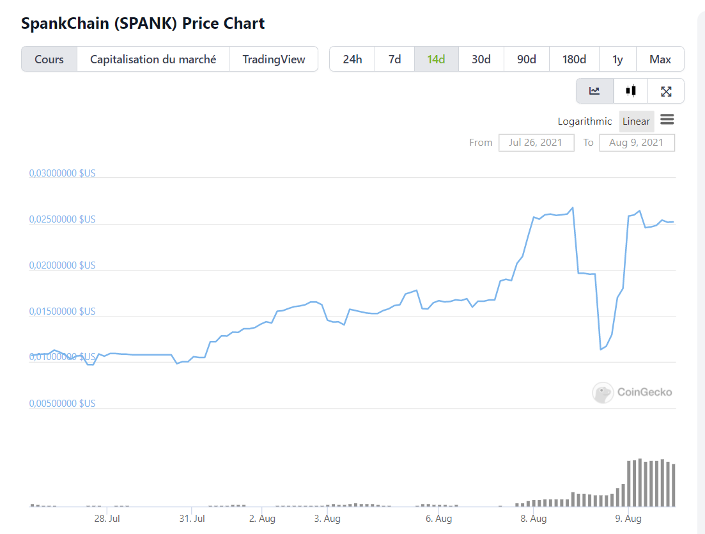Open the TradingView tab
This screenshot has width=705, height=534.
(274, 59)
